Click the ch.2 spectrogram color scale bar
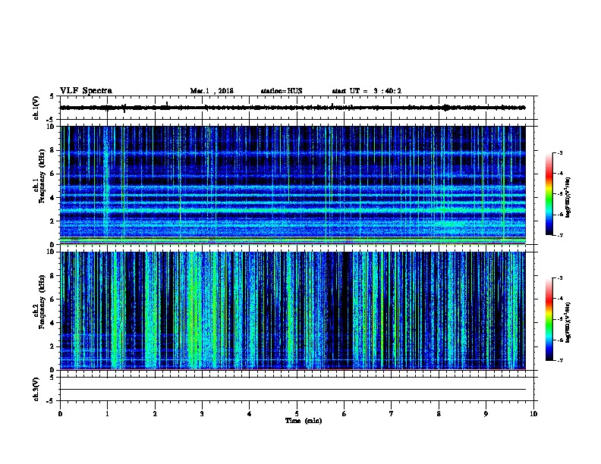601x464 pixels. [549, 319]
